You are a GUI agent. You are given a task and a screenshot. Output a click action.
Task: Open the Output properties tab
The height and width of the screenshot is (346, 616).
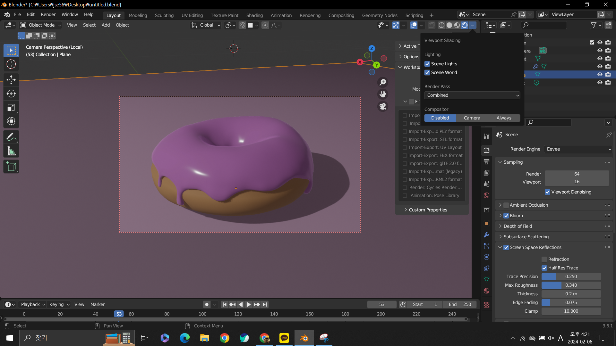click(x=486, y=161)
